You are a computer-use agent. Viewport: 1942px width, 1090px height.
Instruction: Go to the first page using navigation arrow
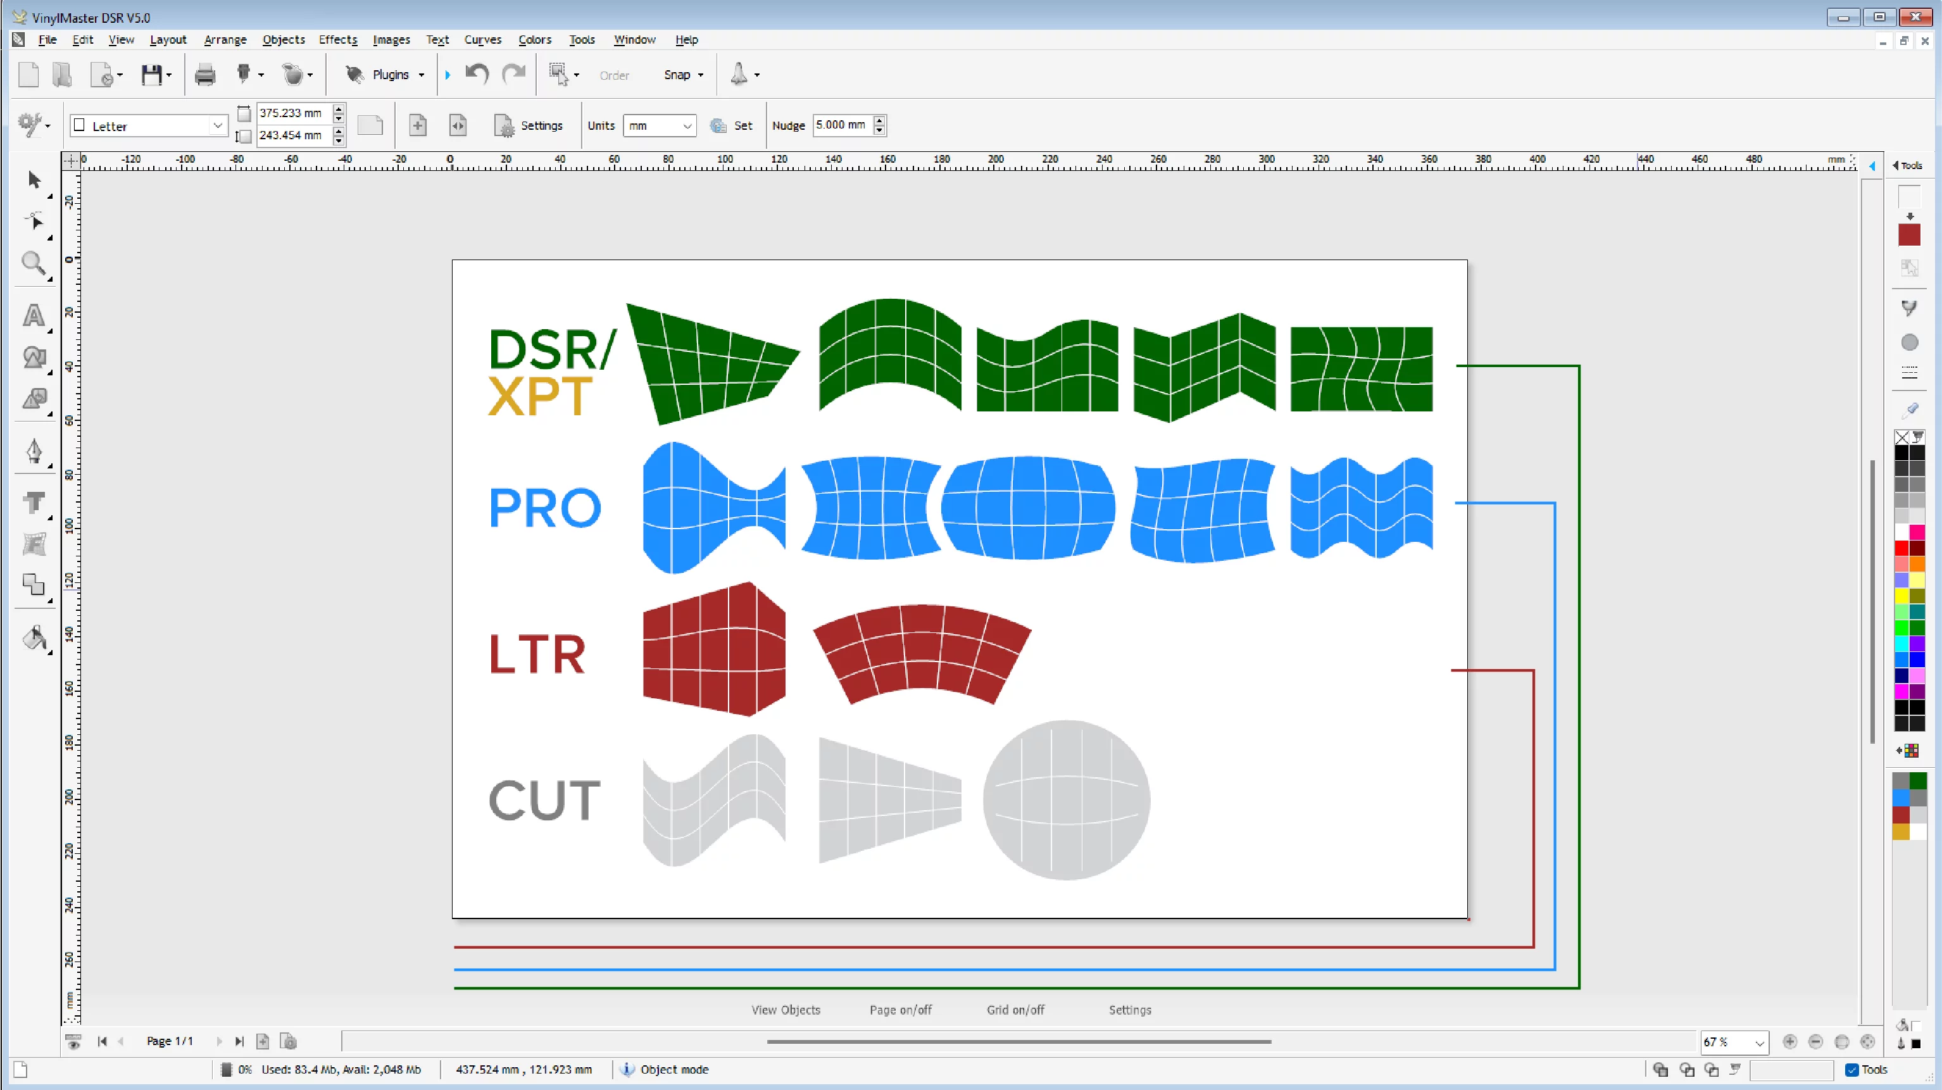(103, 1041)
